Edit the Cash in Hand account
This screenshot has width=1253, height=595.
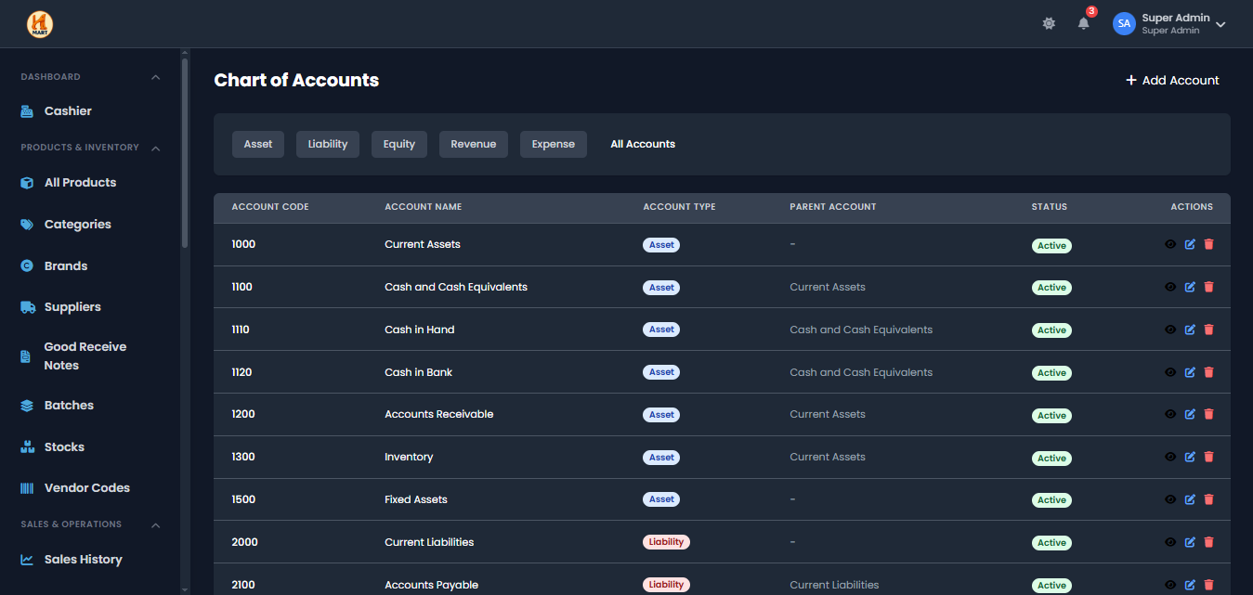[x=1190, y=330]
